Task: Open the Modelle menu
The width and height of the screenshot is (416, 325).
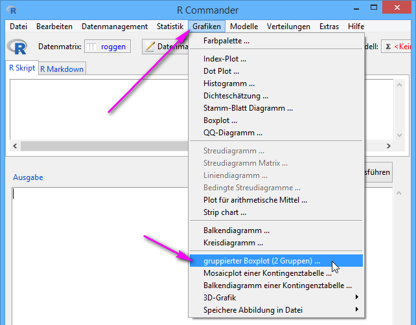Action: [x=244, y=27]
